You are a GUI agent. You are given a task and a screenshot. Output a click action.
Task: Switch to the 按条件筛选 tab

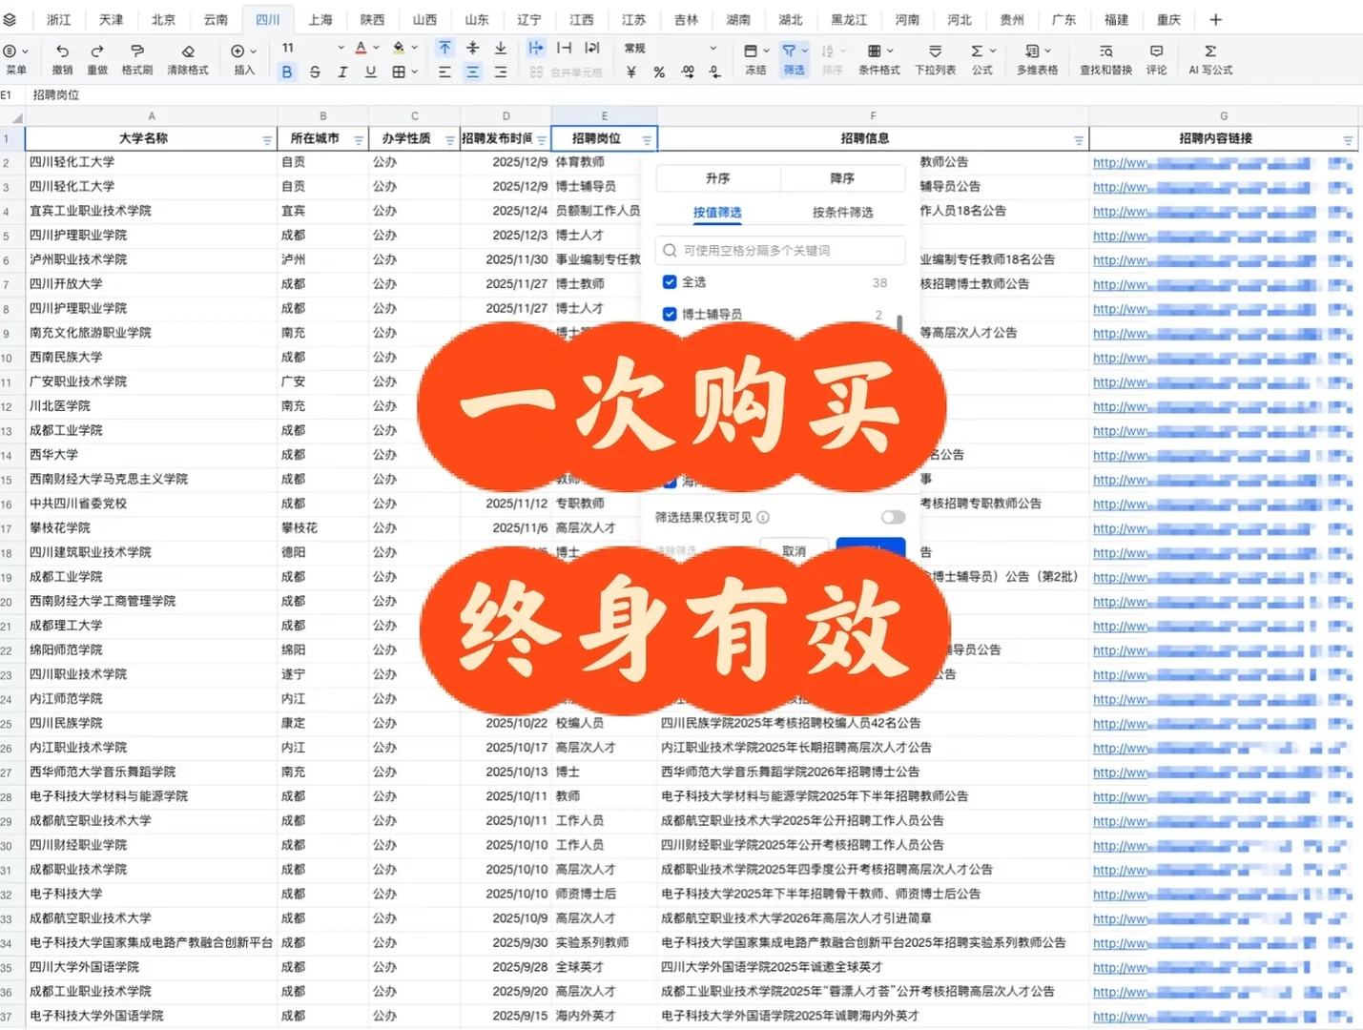tap(843, 212)
